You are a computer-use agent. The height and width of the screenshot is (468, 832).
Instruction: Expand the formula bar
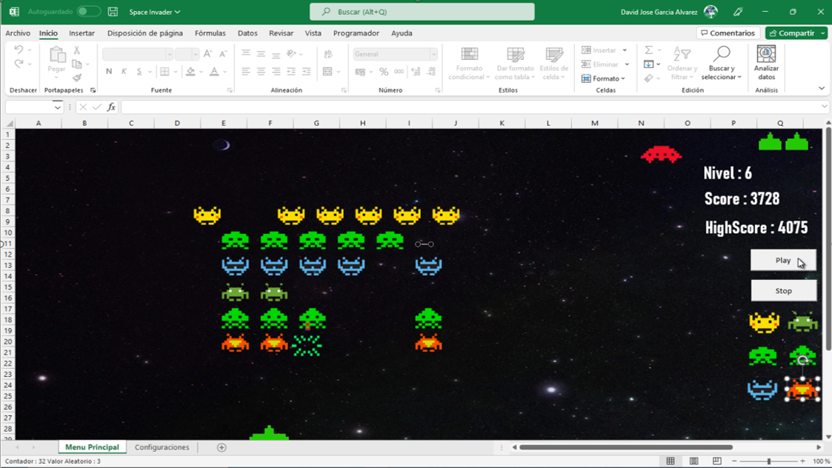824,107
